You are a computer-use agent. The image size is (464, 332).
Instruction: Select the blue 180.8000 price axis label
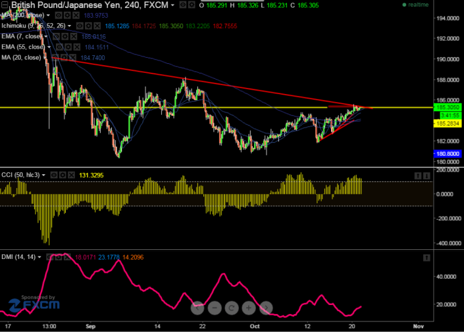pyautogui.click(x=448, y=154)
